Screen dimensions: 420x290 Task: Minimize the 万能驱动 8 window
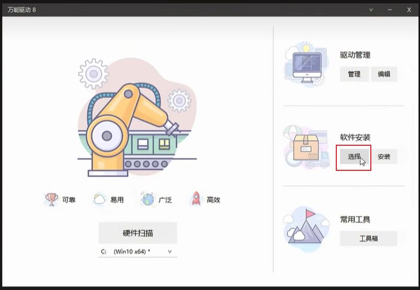click(x=390, y=9)
